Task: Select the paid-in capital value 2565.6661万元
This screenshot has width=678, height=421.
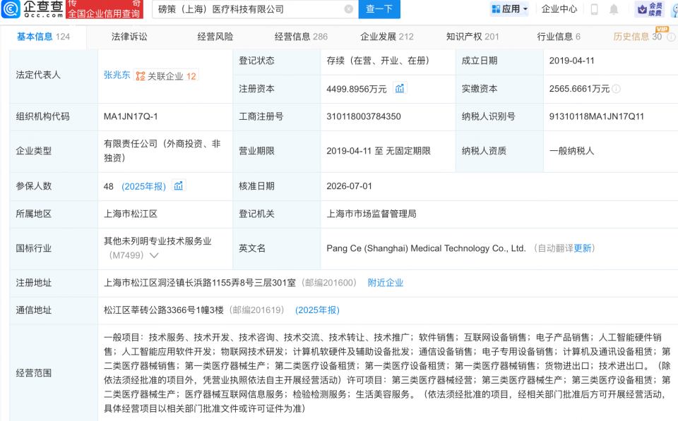Action: point(579,89)
